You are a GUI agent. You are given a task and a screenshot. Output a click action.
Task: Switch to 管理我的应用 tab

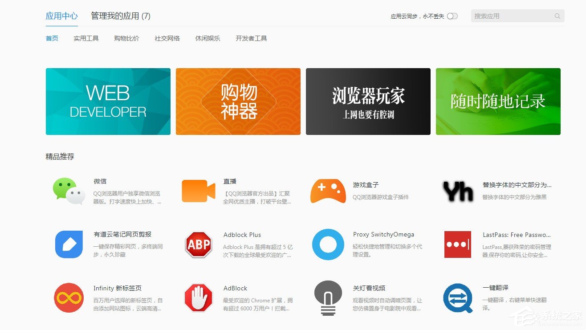120,16
